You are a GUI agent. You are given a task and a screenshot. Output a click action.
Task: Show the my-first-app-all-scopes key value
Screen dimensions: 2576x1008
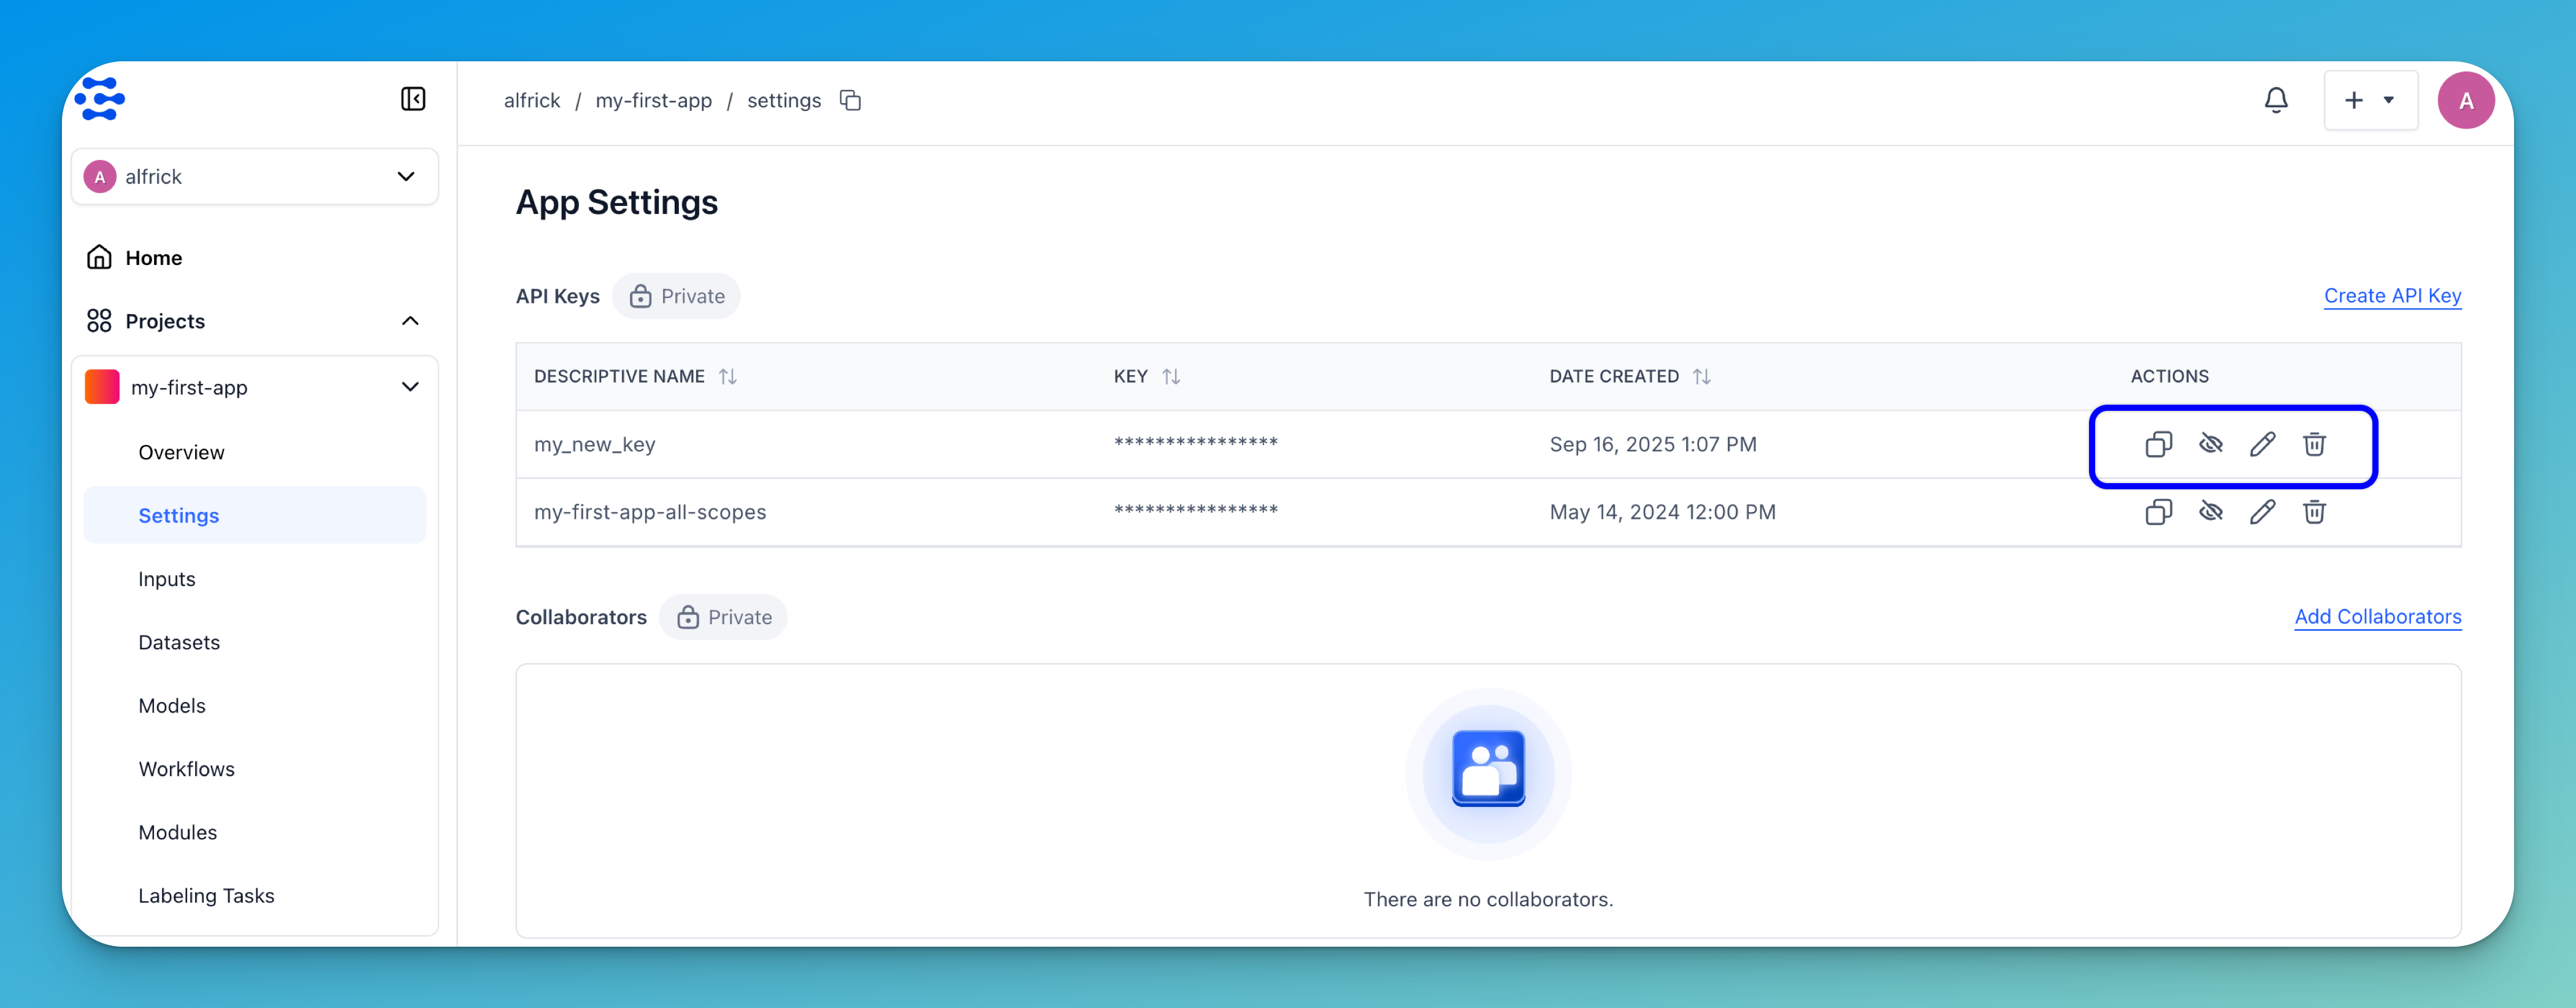tap(2210, 512)
